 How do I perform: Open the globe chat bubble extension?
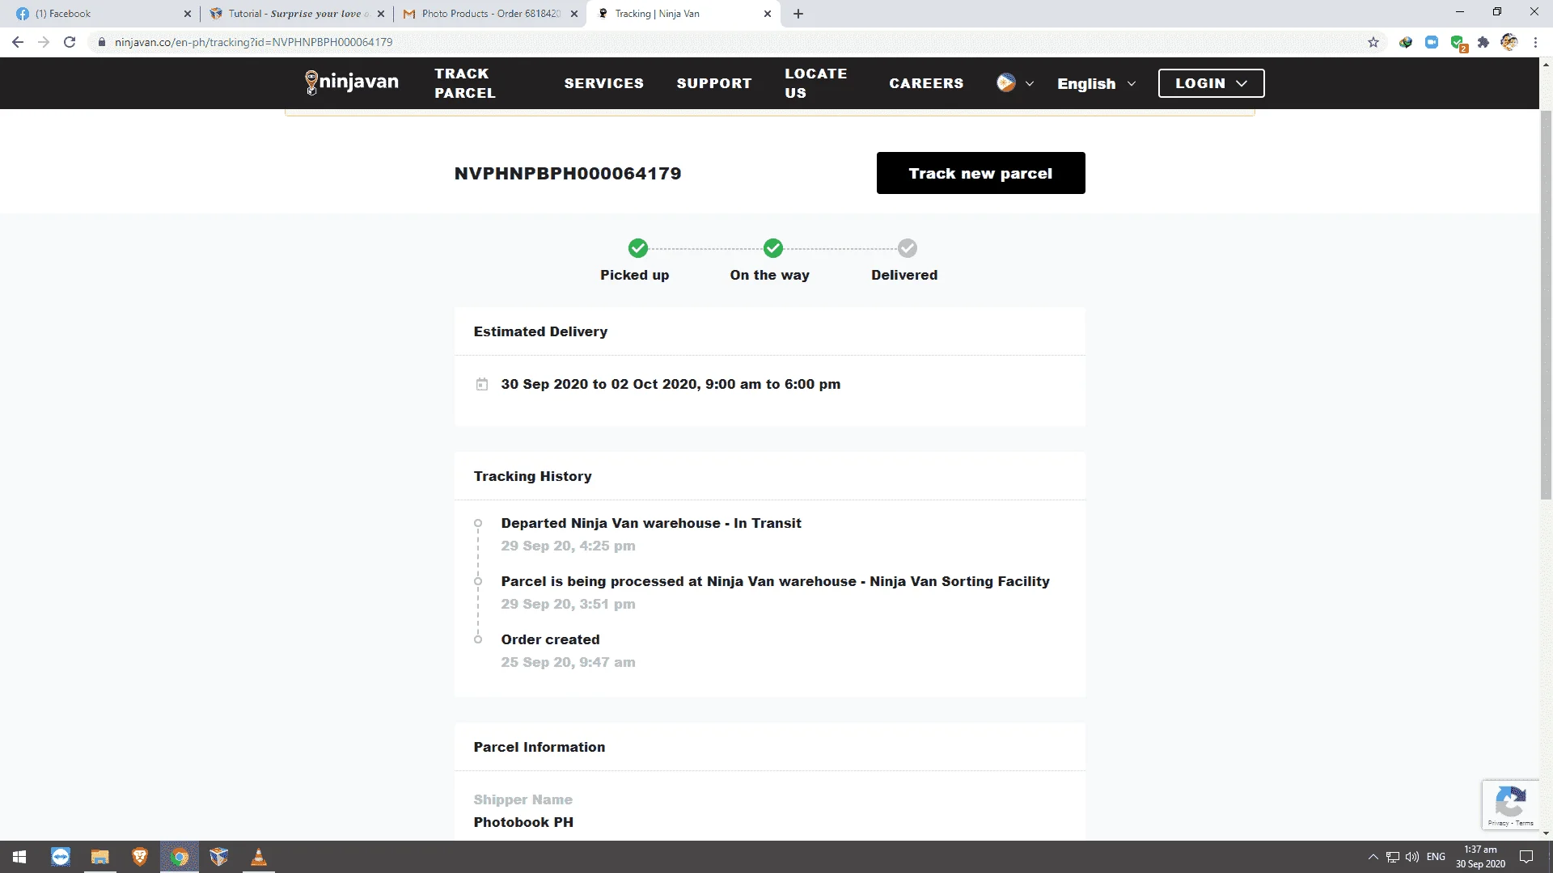(1406, 42)
